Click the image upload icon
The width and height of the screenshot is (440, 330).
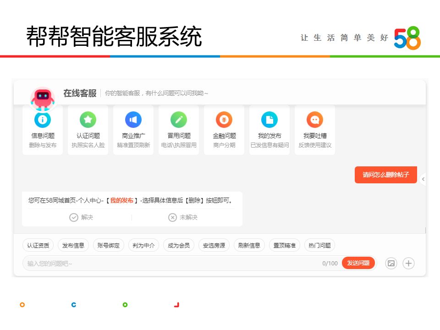tap(391, 263)
